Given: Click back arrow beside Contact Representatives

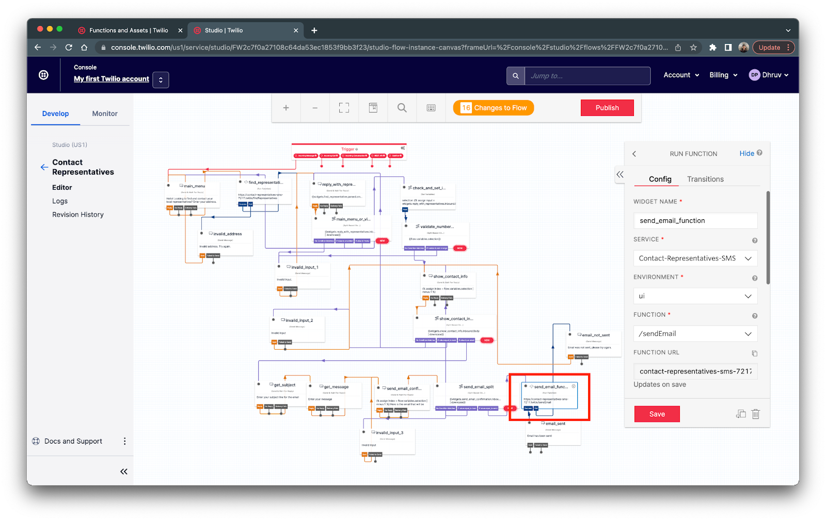Looking at the screenshot, I should 44,167.
